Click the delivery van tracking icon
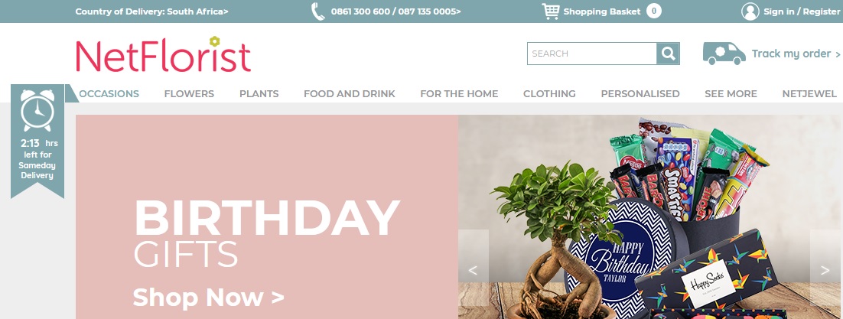 724,54
